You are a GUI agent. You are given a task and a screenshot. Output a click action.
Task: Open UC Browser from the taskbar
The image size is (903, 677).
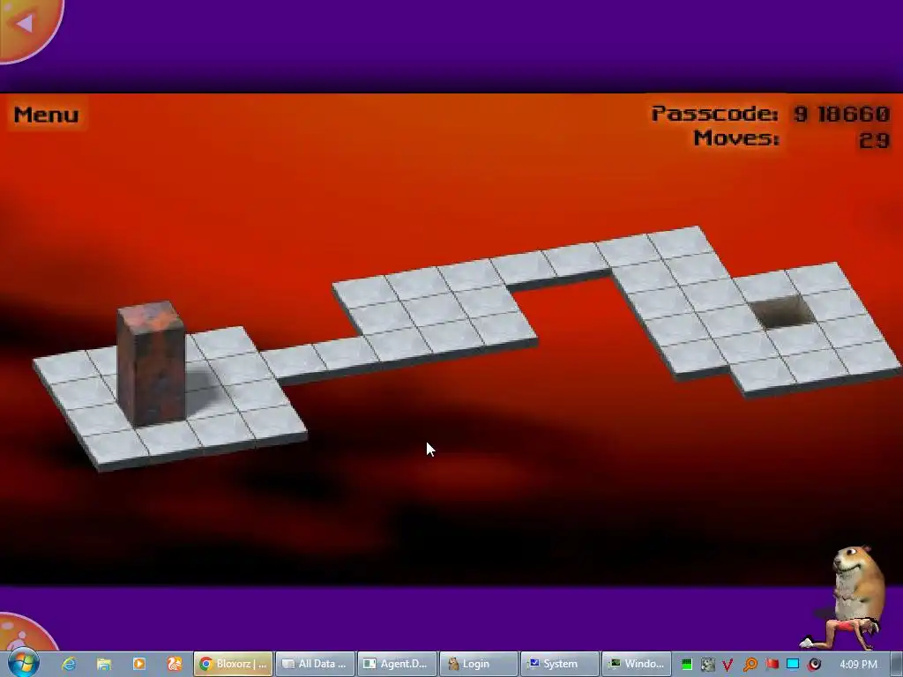click(x=175, y=664)
